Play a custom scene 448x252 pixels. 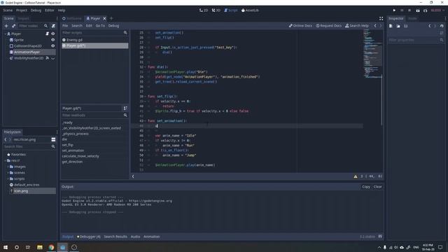[x=425, y=10]
